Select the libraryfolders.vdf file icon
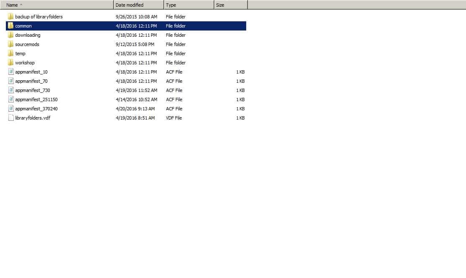This screenshot has width=466, height=278. (11, 118)
